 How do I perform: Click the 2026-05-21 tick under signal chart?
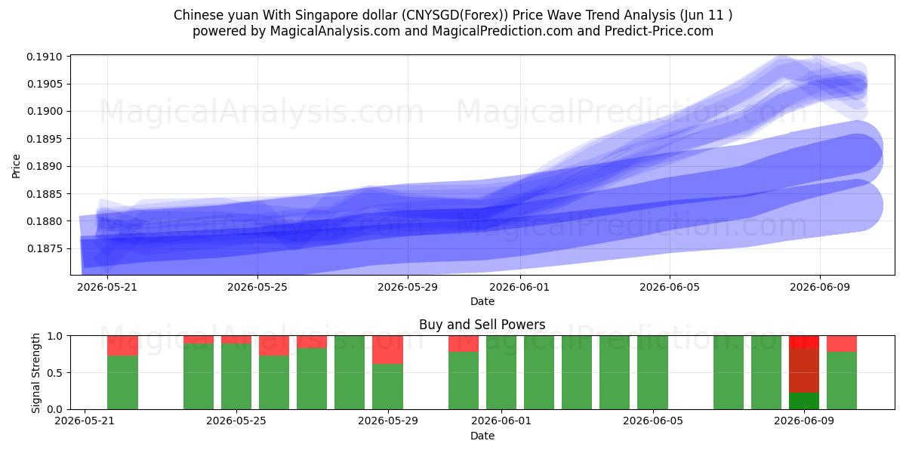pos(85,421)
